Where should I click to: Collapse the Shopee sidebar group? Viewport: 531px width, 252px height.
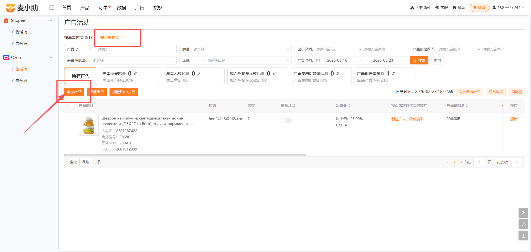[x=51, y=20]
